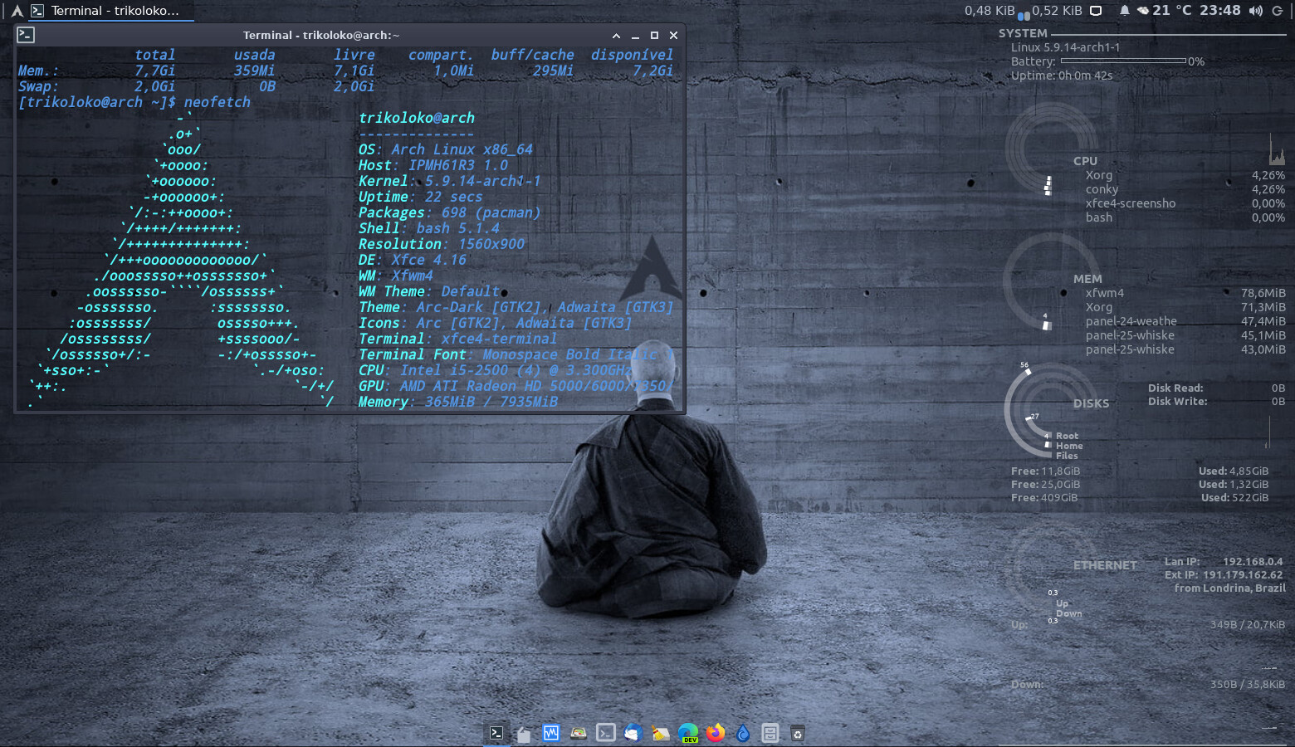Roll up the terminal window with shade arrow
Viewport: 1295px width, 747px height.
[616, 36]
